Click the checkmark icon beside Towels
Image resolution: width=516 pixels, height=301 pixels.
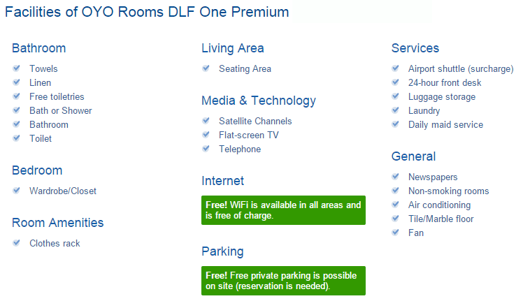17,68
